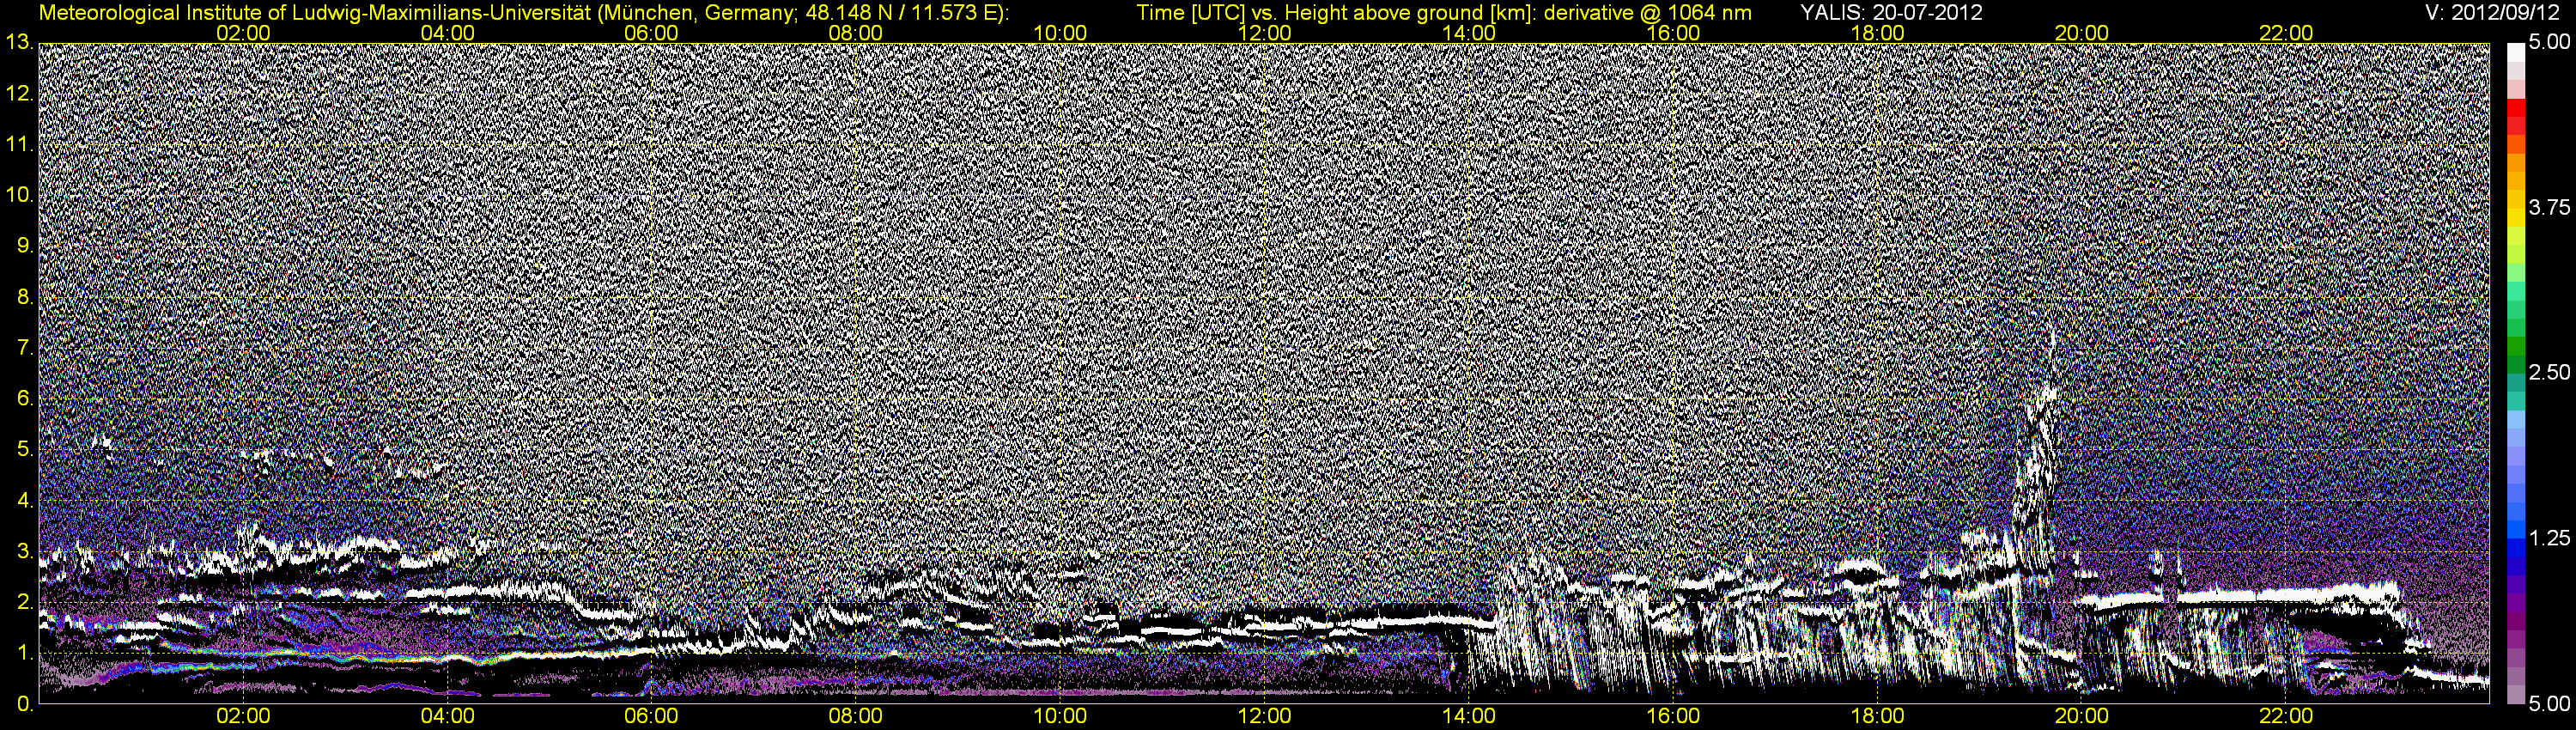Image resolution: width=2576 pixels, height=730 pixels.
Task: Click the 18:00 label on the top time axis
Action: click(1877, 33)
